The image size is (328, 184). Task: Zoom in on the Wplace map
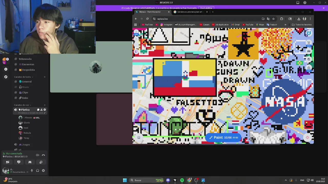136,39
